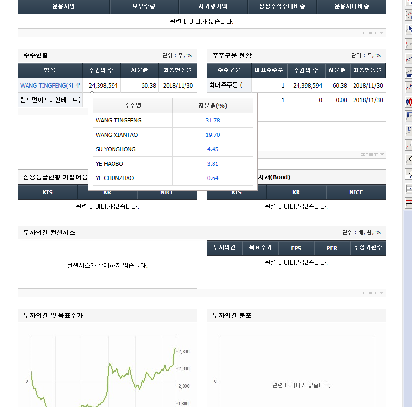This screenshot has height=407, width=412.
Task: Click the 19.70 stake value for WANG XIANTAO
Action: coord(213,135)
